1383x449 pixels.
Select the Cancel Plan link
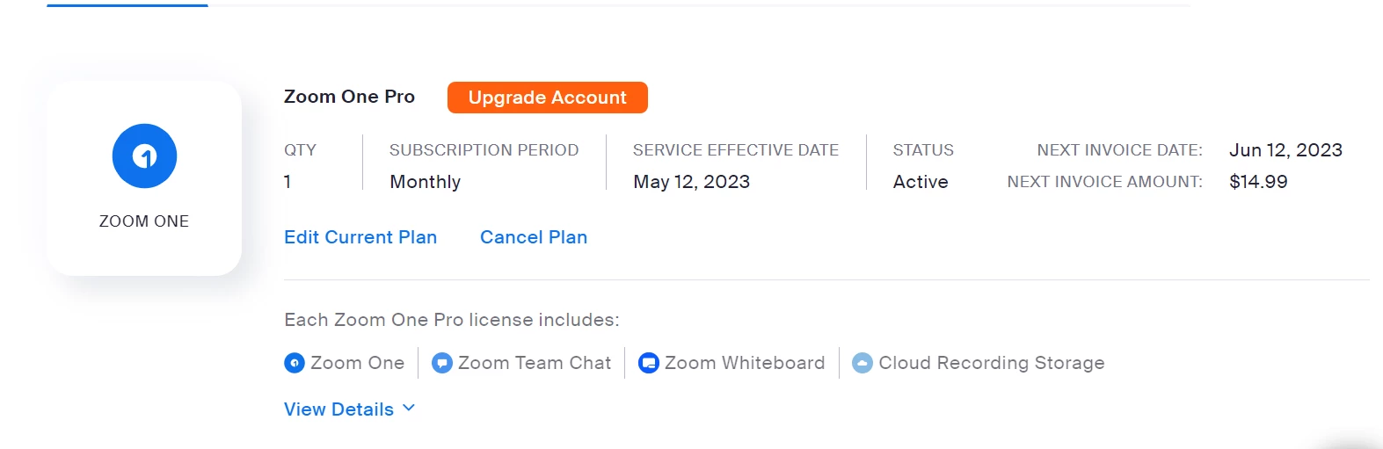click(534, 237)
